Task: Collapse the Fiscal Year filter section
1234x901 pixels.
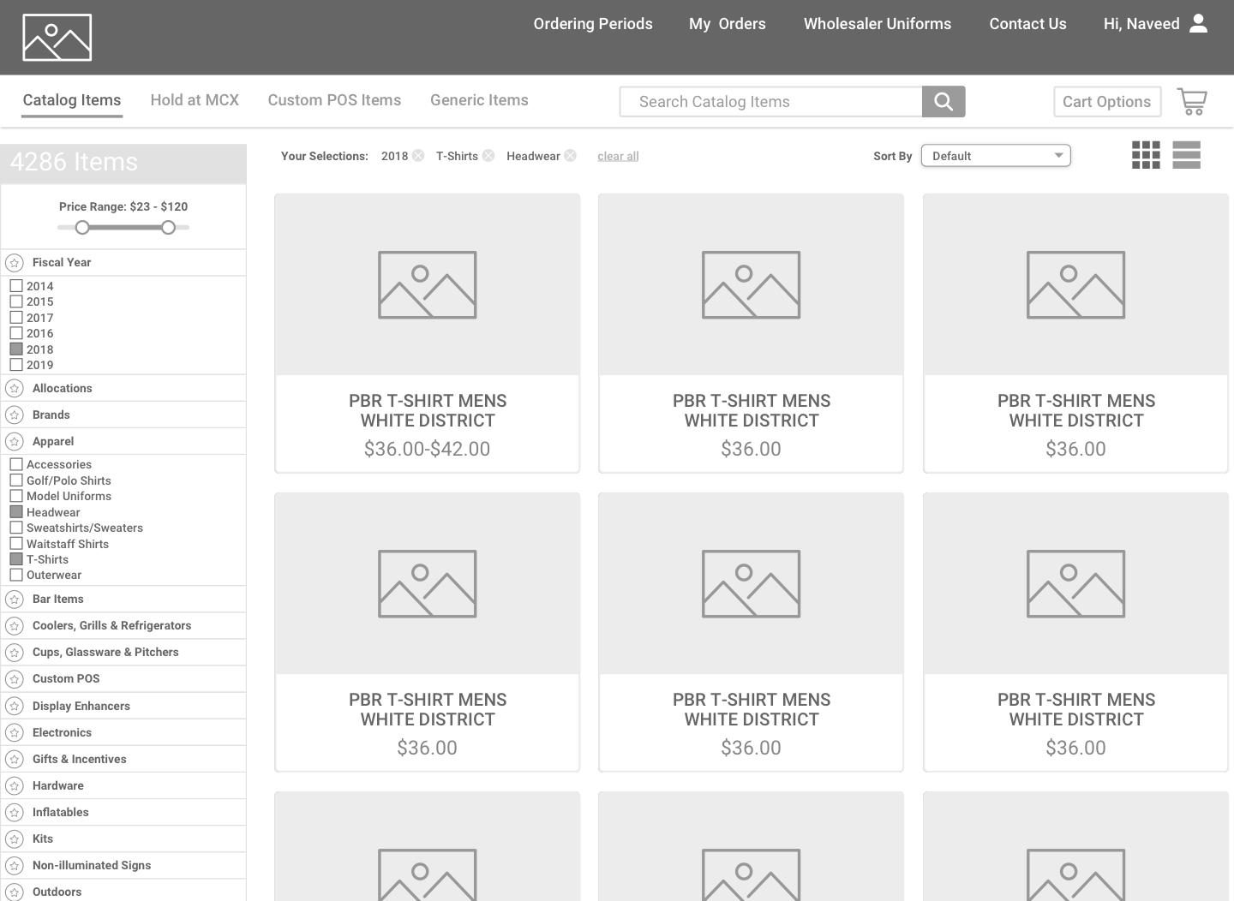Action: [123, 263]
